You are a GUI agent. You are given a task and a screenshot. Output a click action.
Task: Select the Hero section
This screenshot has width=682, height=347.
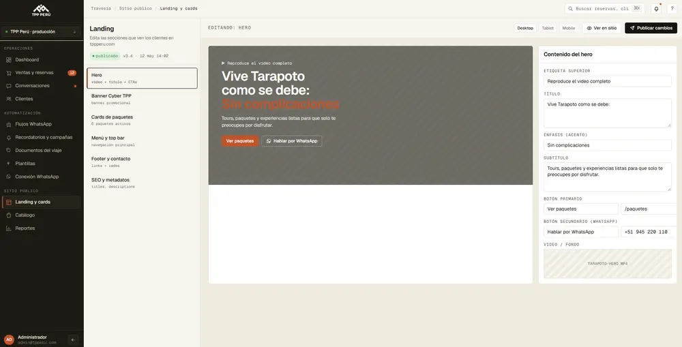[x=142, y=78]
